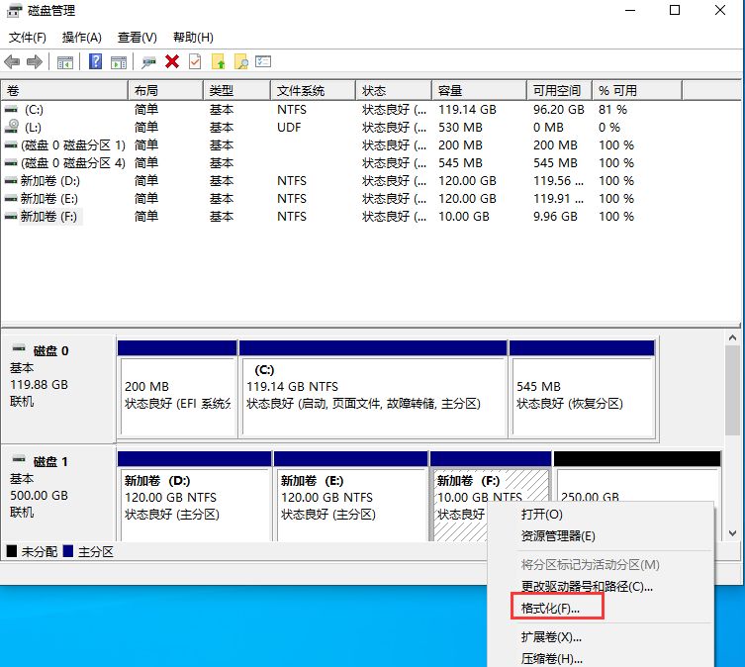Screen dimensions: 745x667
Task: Click the Back arrow toolbar icon
Action: point(13,62)
